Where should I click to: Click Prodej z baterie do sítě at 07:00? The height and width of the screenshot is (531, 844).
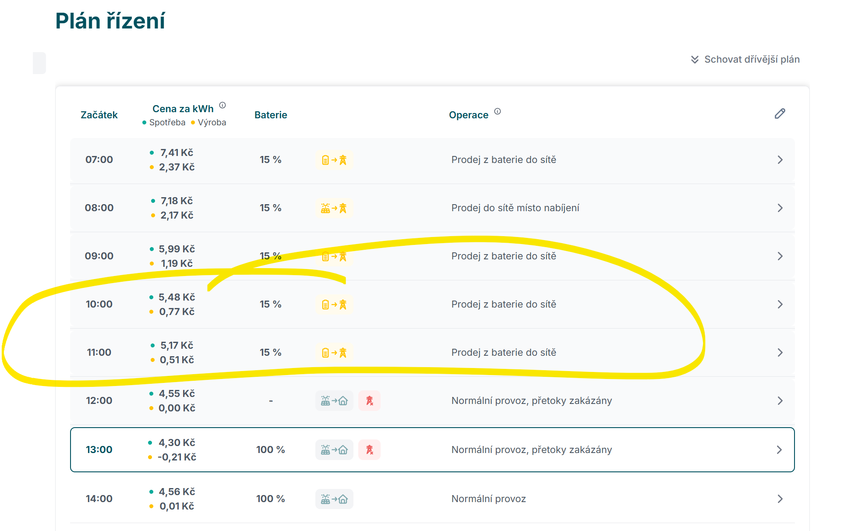[504, 160]
